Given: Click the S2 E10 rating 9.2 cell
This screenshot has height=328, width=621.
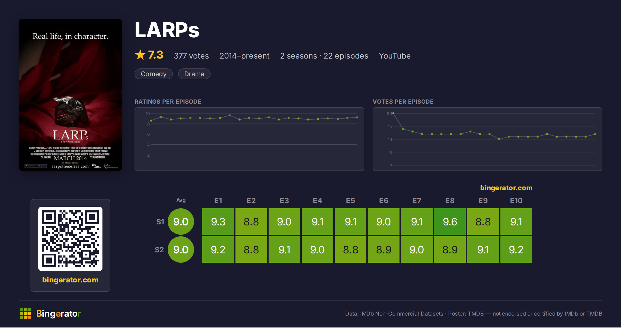Looking at the screenshot, I should 516,249.
